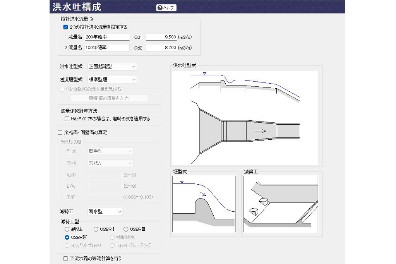Screen dimensions: 396x264
Task: Click the W/P input field
Action: (x=105, y=175)
